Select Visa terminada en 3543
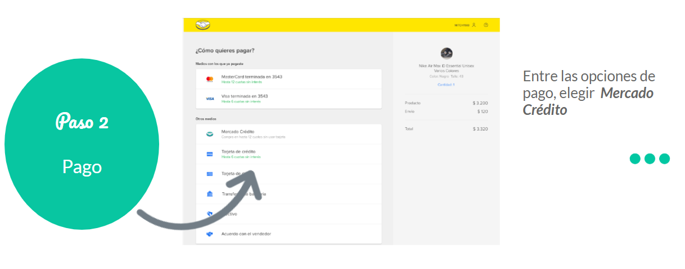This screenshot has width=685, height=269. pyautogui.click(x=289, y=99)
